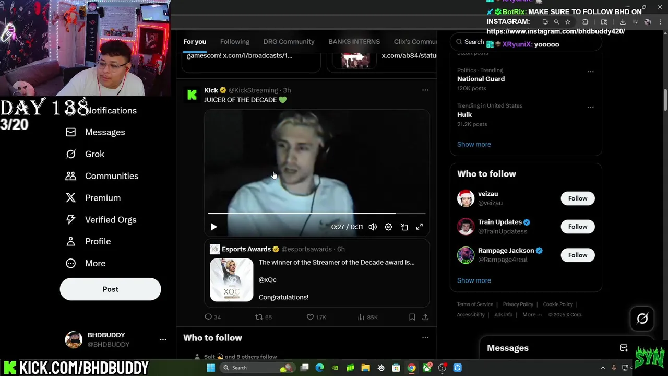Click the lightning bolt Verified Orgs icon

70,220
